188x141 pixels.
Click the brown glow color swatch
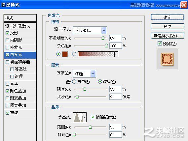click(x=65, y=54)
